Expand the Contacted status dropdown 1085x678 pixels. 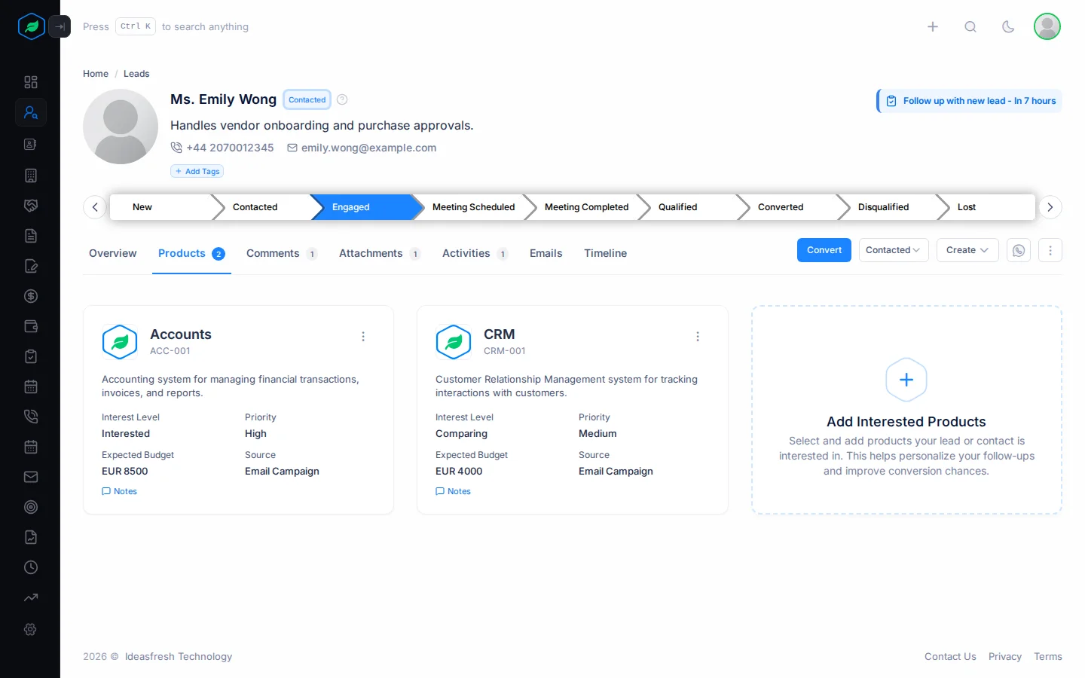pyautogui.click(x=894, y=250)
